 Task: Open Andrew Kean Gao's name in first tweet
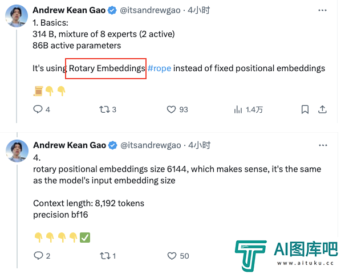pyautogui.click(x=69, y=10)
